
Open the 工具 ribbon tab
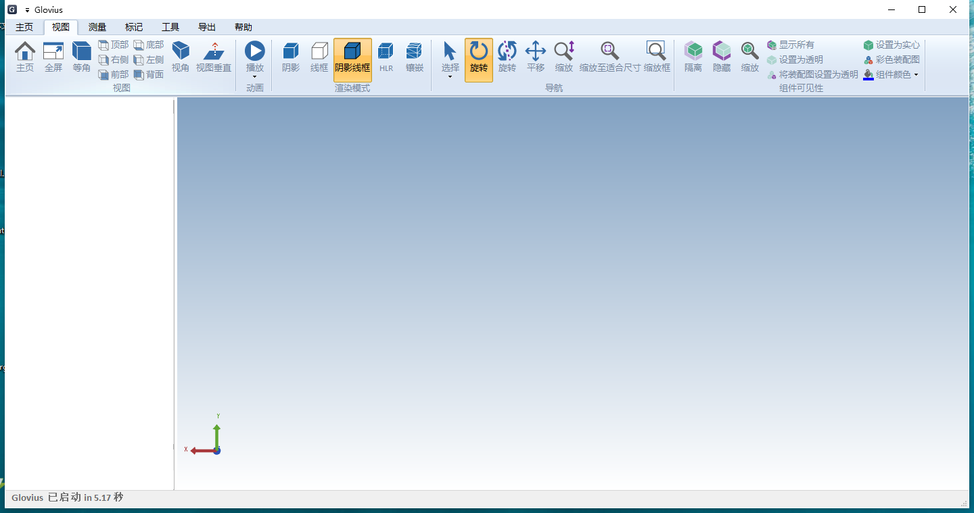pos(170,27)
